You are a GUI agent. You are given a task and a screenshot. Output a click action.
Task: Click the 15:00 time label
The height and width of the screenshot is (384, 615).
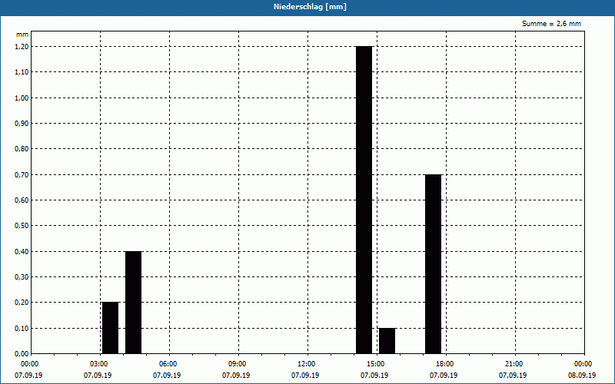(376, 364)
